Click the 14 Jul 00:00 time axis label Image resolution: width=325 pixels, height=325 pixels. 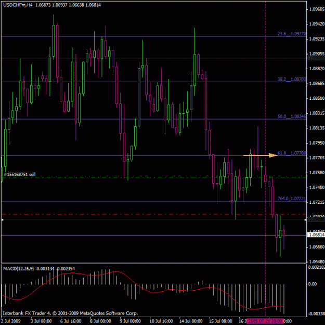coord(191,321)
